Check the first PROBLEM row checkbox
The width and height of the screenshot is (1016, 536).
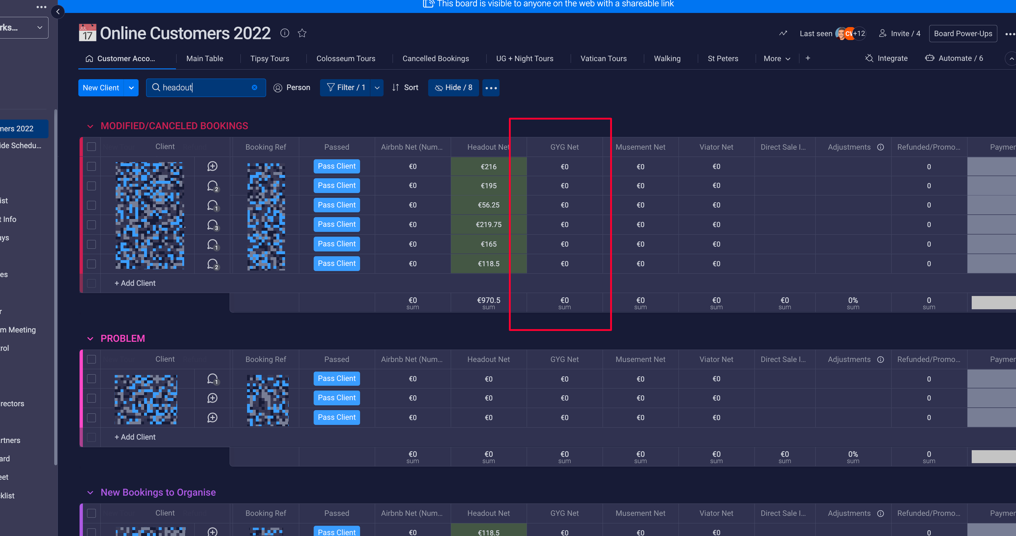click(92, 379)
